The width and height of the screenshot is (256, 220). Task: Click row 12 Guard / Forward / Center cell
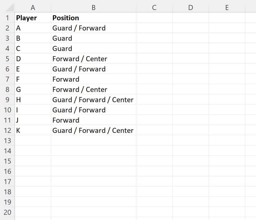click(x=93, y=130)
